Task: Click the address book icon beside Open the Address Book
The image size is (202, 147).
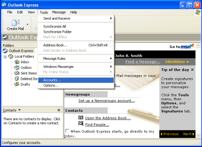Action: [x=81, y=118]
